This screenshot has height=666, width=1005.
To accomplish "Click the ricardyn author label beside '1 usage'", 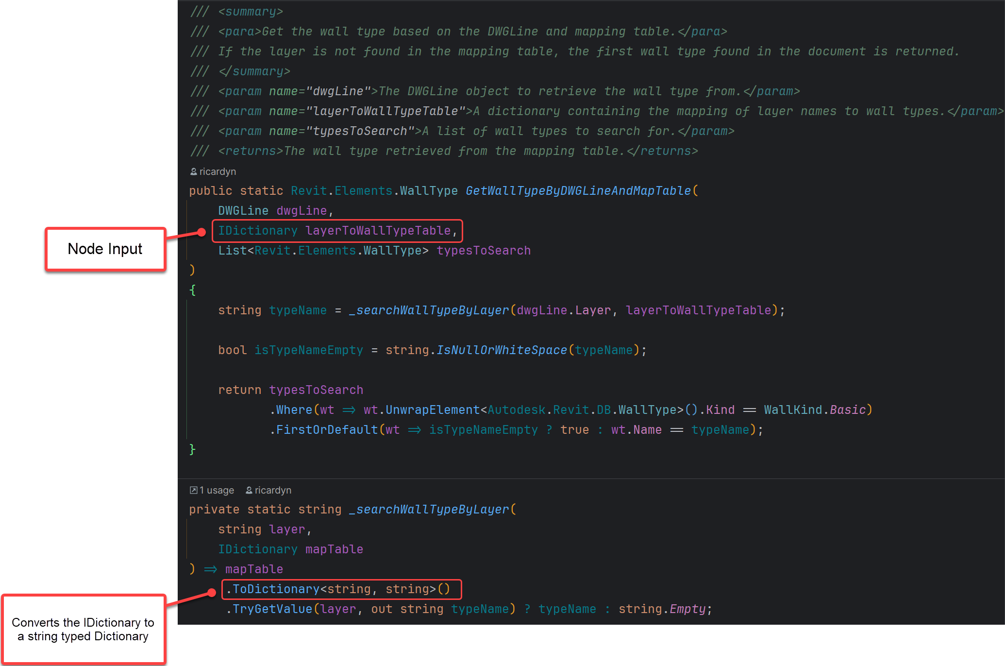I will point(273,490).
